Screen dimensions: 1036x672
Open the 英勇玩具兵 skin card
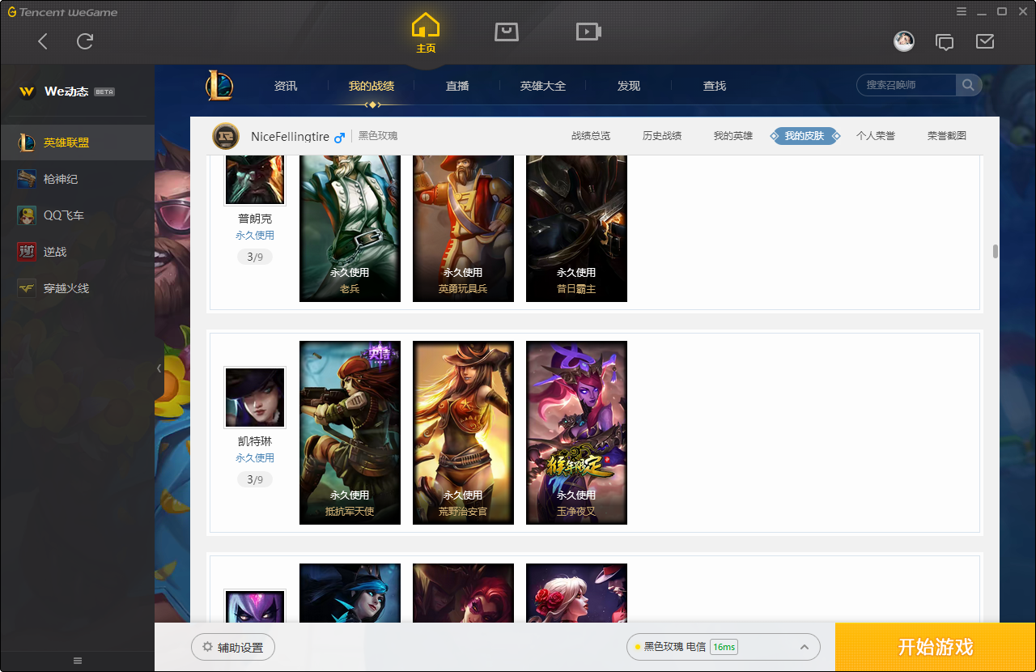pyautogui.click(x=463, y=228)
